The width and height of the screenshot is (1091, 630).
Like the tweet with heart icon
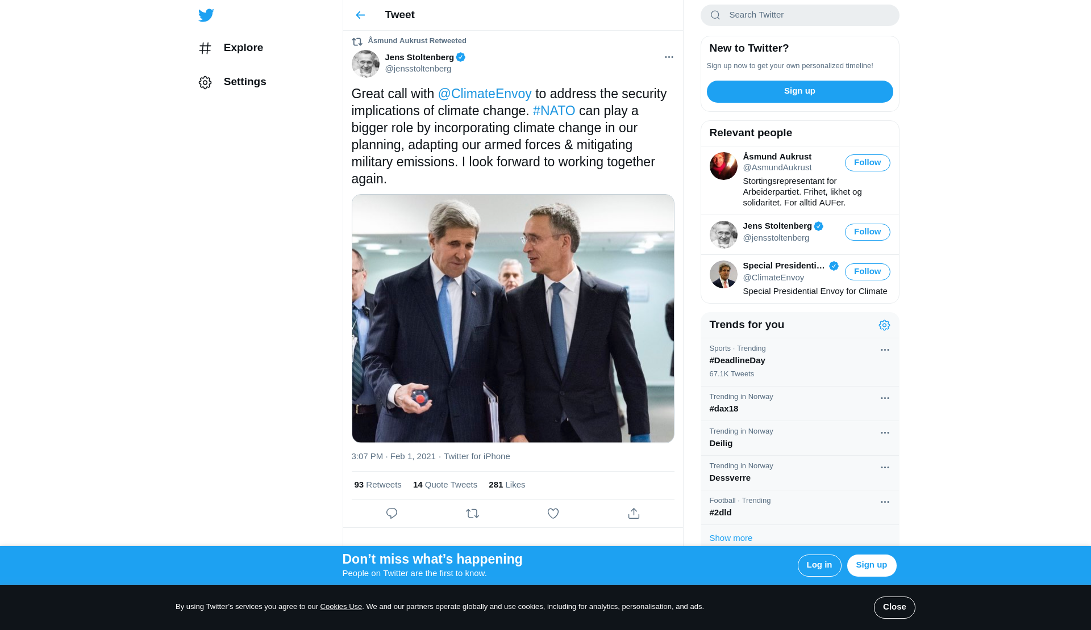[553, 514]
